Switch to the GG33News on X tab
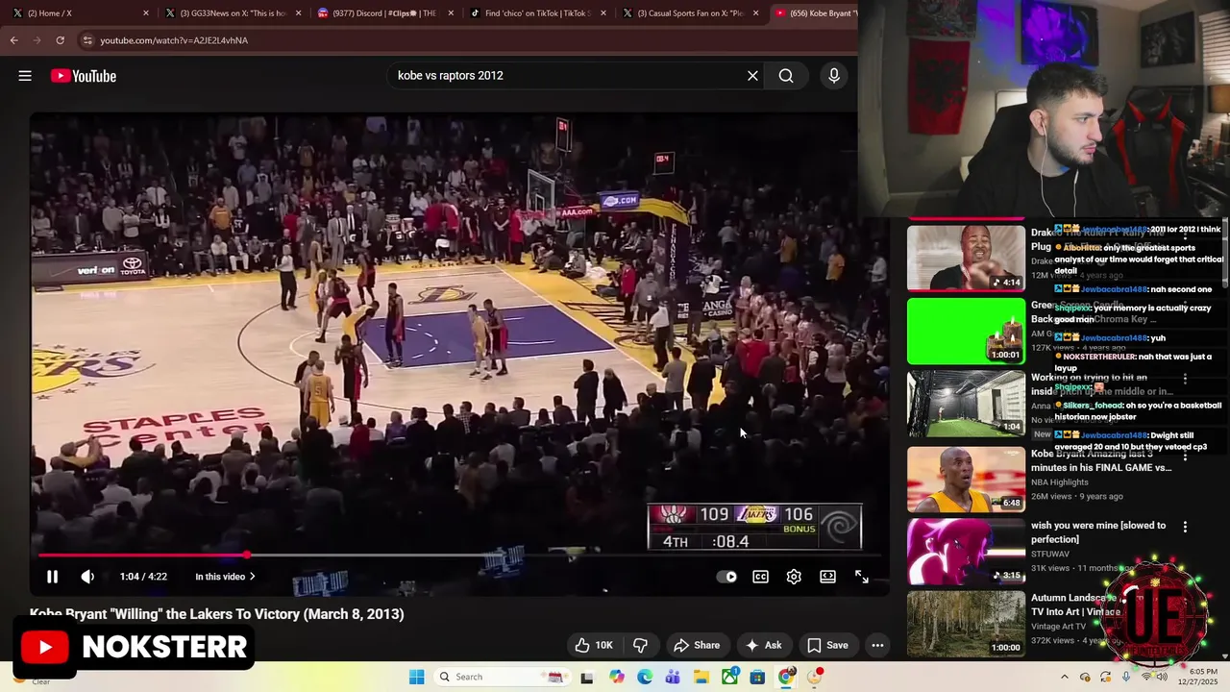Image resolution: width=1230 pixels, height=692 pixels. tap(234, 13)
